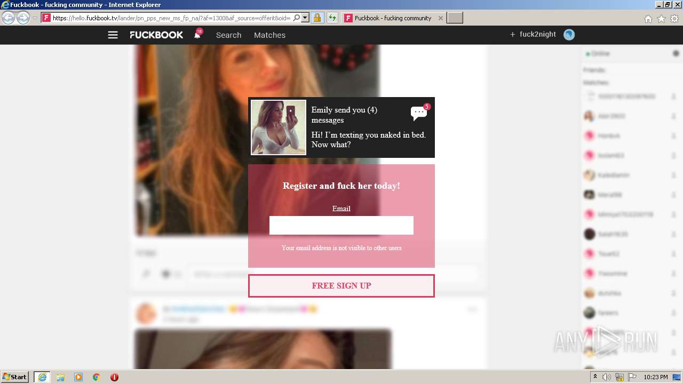
Task: Click into the Email input field
Action: 341,225
